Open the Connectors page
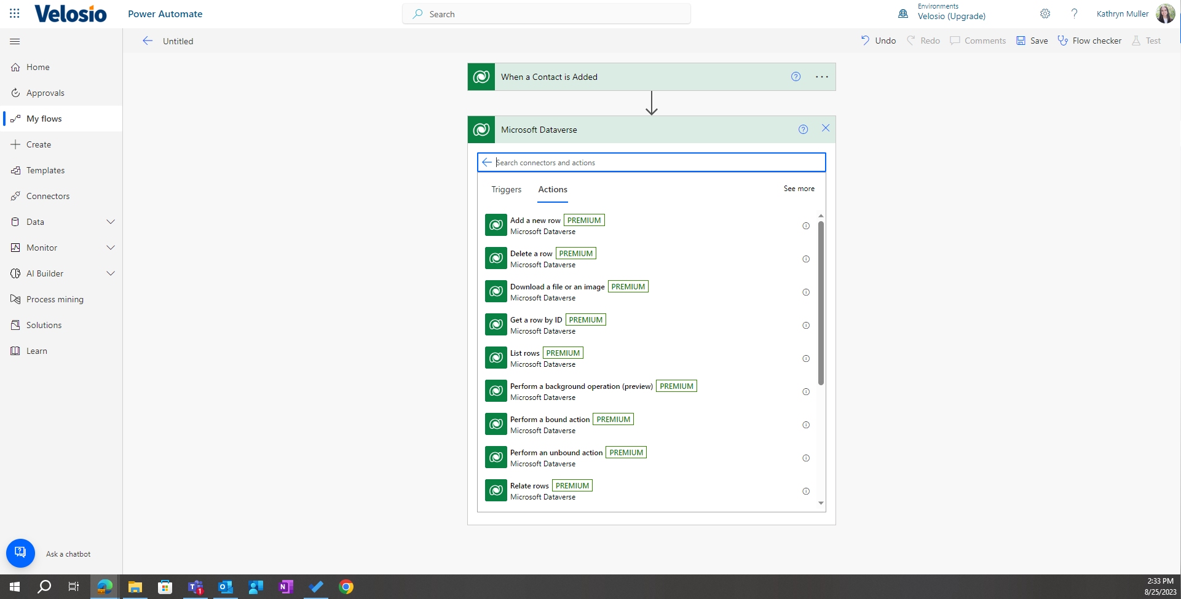 click(48, 195)
